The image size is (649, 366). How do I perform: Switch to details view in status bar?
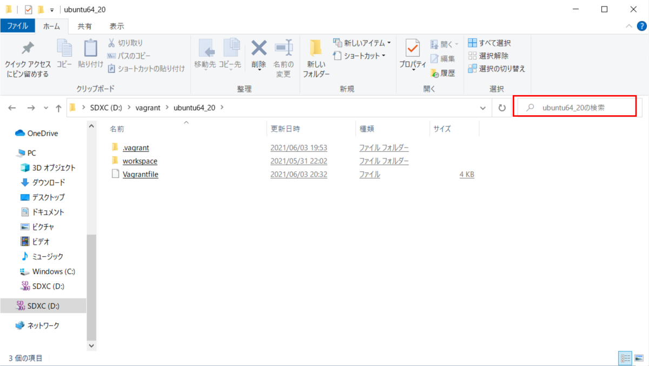[625, 358]
